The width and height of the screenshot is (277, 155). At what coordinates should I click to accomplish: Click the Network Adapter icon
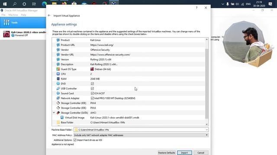pyautogui.click(x=58, y=98)
